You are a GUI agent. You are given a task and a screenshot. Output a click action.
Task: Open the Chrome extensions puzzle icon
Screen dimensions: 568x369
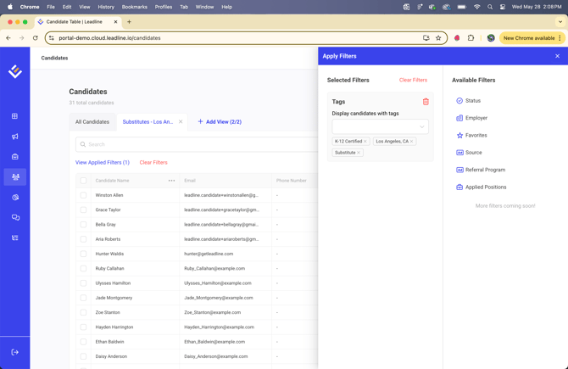471,37
